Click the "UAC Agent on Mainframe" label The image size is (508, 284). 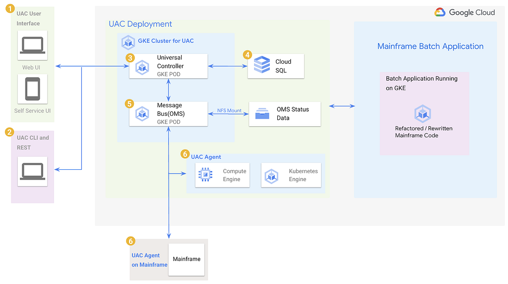pos(149,260)
